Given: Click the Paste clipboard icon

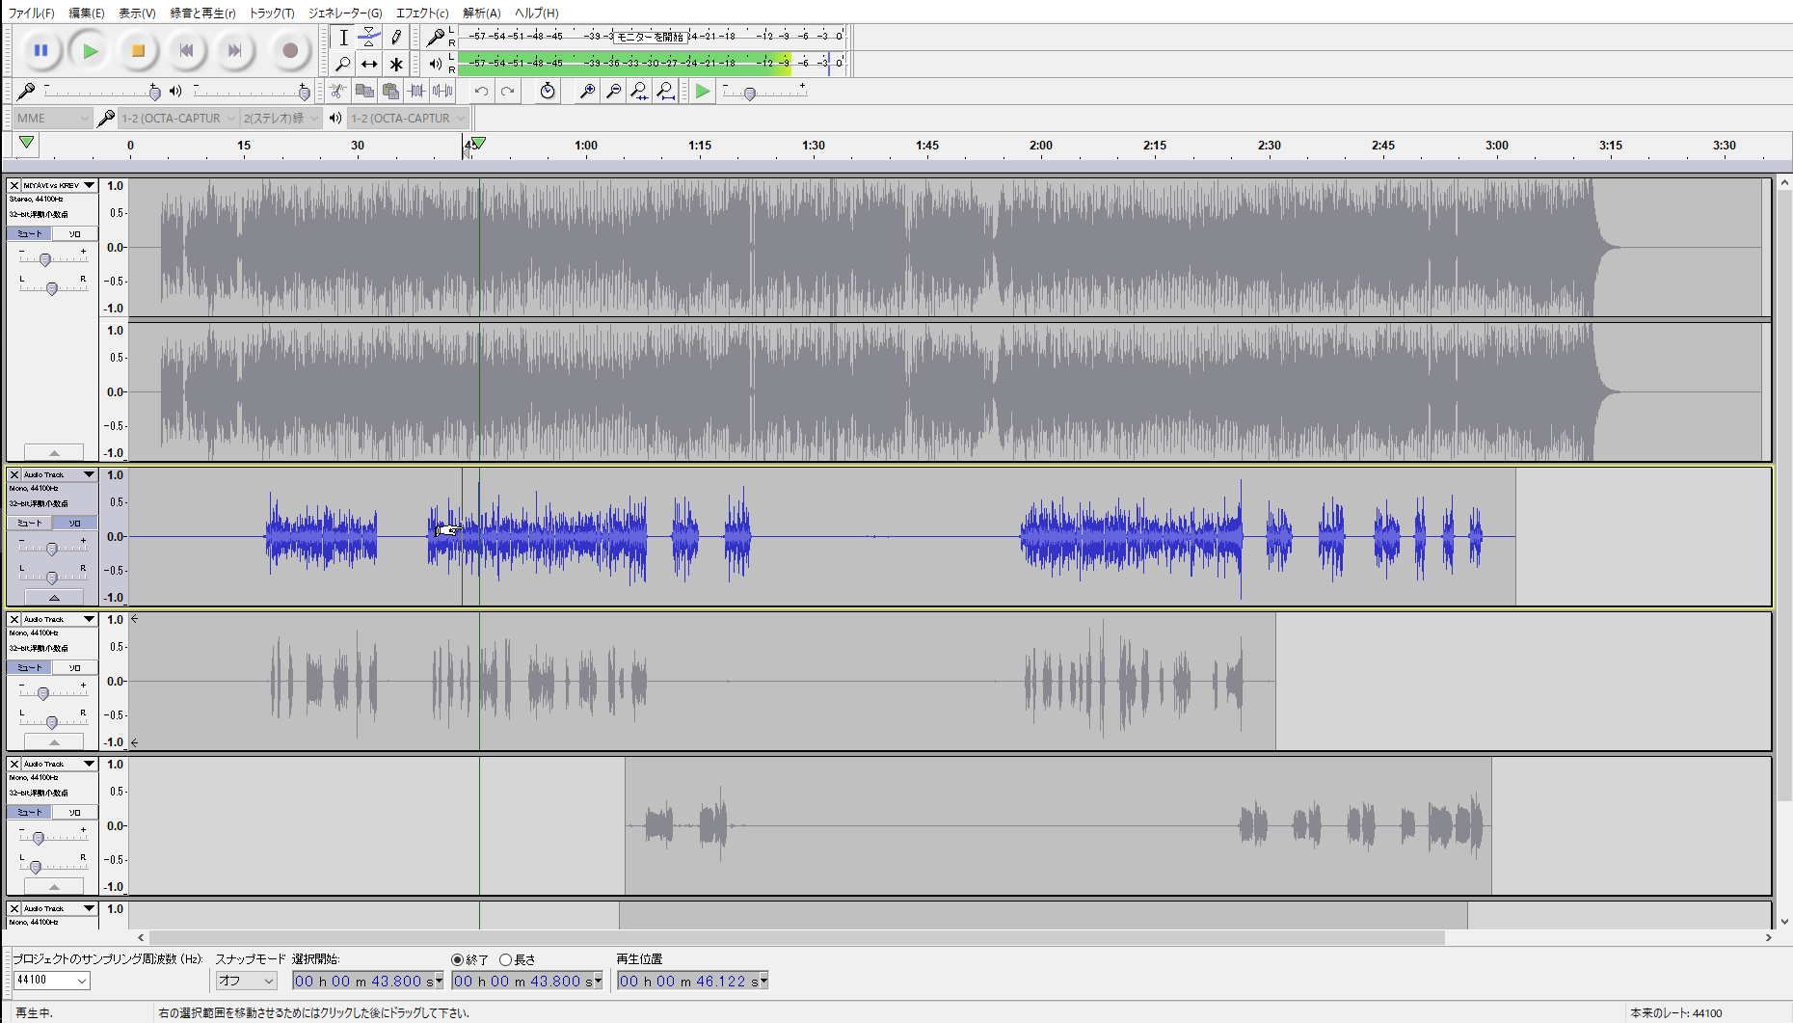Looking at the screenshot, I should [x=390, y=91].
